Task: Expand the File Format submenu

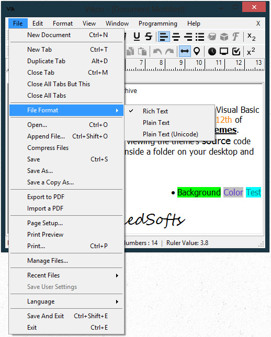Action: tap(66, 110)
